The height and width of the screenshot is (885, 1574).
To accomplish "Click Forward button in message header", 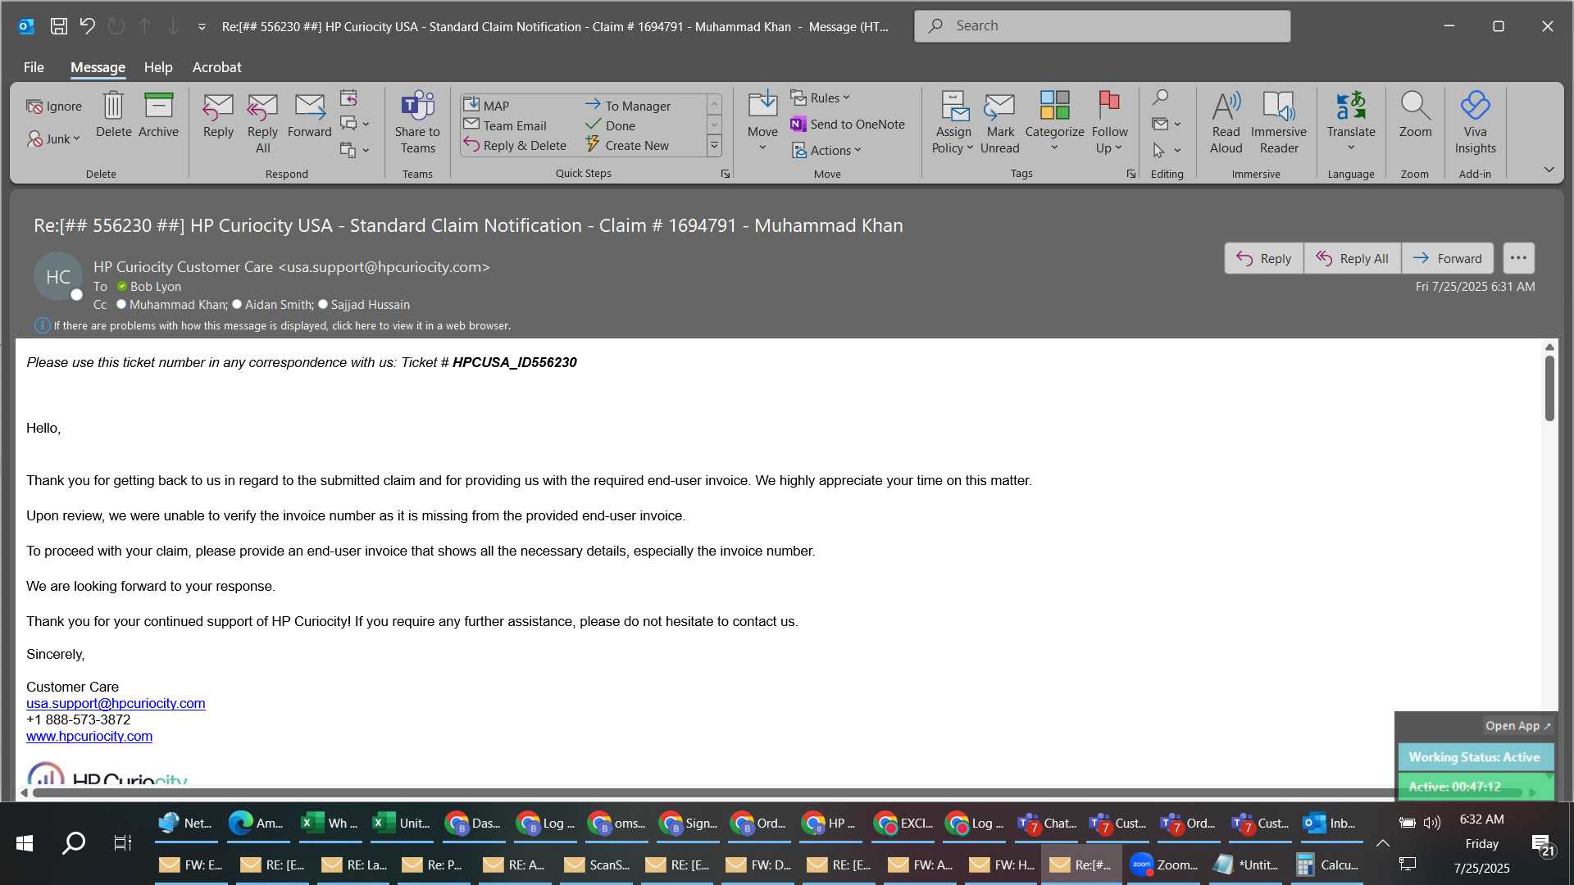I will click(x=1447, y=258).
